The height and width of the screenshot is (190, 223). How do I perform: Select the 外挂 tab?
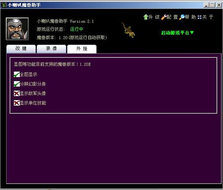(x=82, y=49)
